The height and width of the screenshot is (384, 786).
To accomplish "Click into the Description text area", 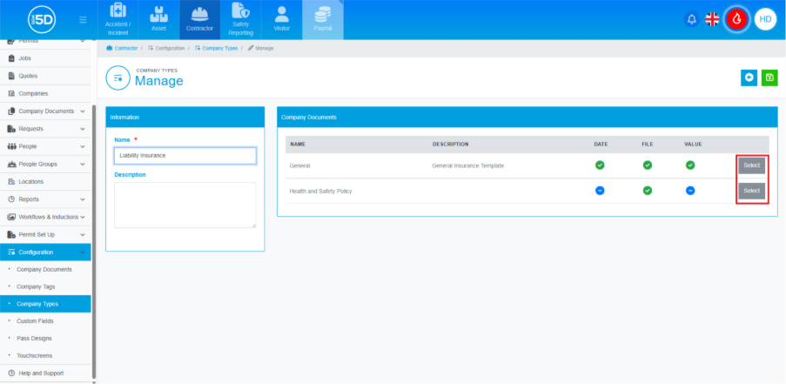I will click(x=185, y=205).
